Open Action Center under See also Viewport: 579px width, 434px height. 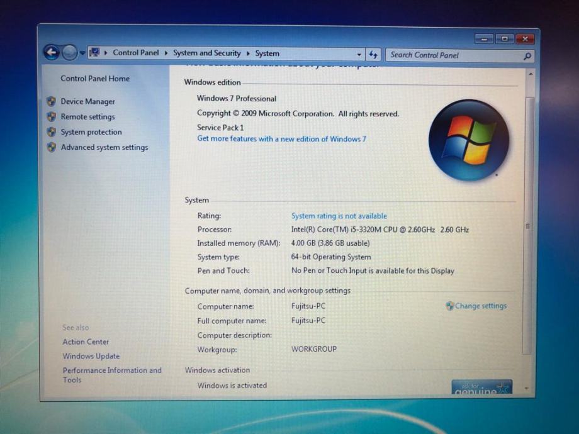coord(86,342)
